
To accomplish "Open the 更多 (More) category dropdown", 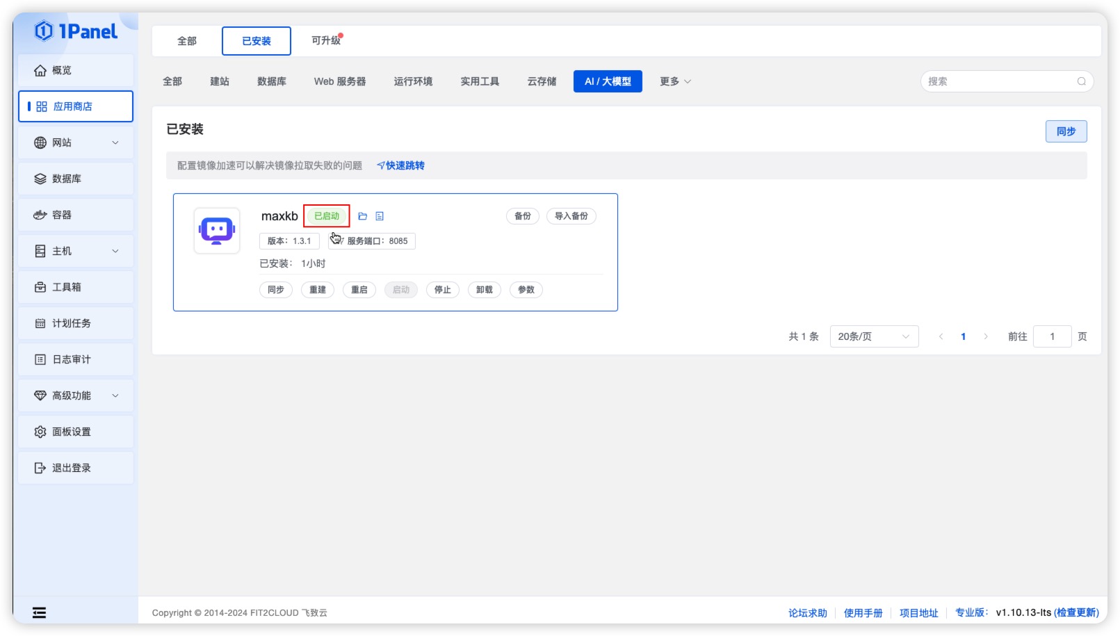I will (674, 81).
